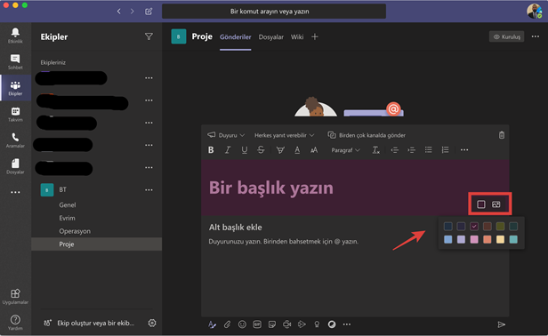Open the Paragraf style dropdown

[345, 150]
